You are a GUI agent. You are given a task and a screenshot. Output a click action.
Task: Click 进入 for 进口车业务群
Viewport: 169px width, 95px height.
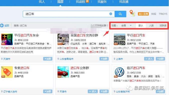93,91
